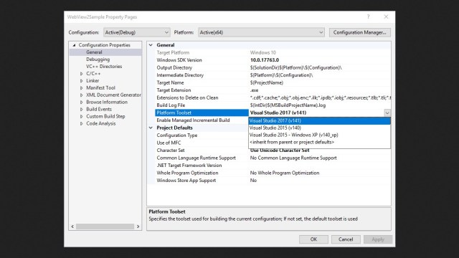Select Common Language Runtime Support property
Image resolution: width=459 pixels, height=258 pixels.
tap(196, 158)
